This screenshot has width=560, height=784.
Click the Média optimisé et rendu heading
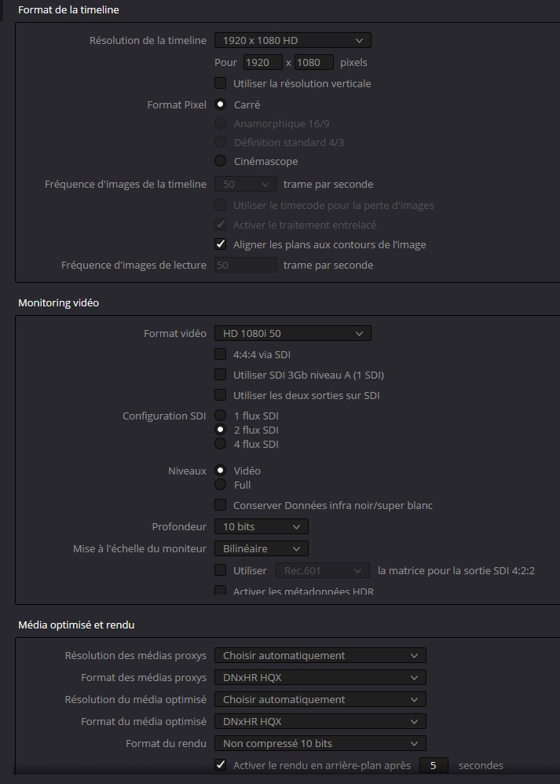tap(76, 625)
